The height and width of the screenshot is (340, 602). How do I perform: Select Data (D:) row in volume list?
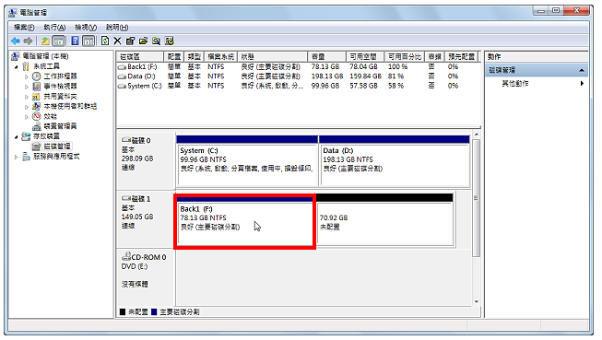coord(298,76)
